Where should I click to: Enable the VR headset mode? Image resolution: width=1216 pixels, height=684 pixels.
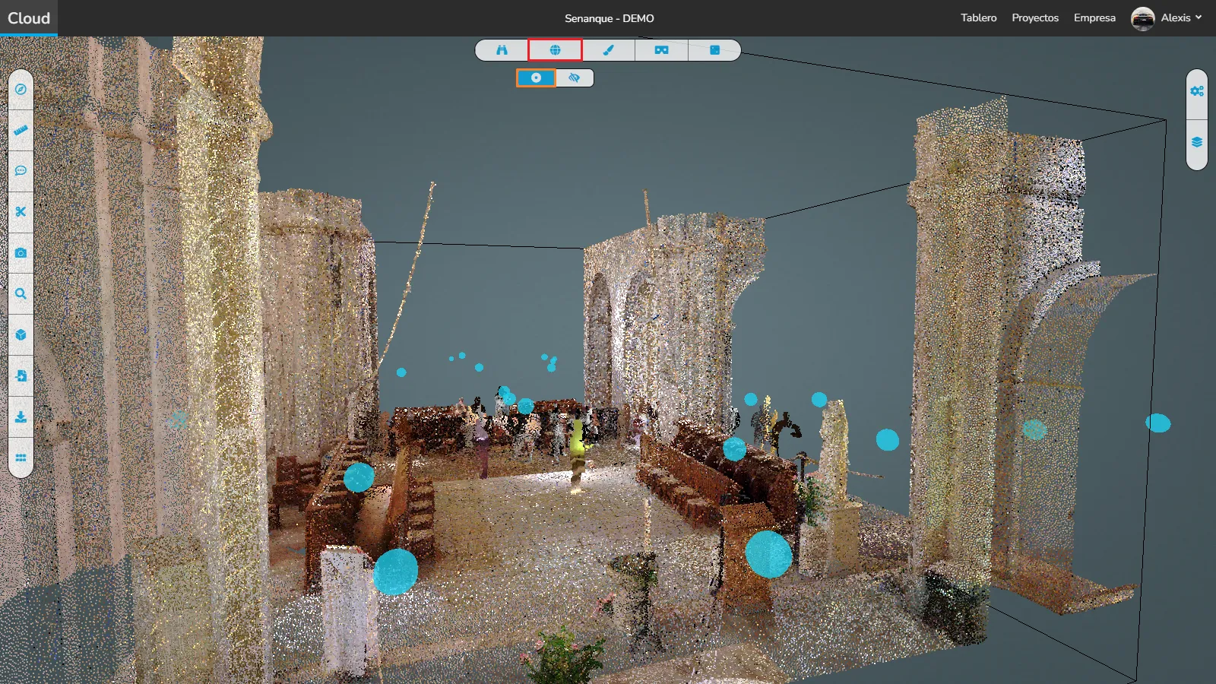[661, 50]
